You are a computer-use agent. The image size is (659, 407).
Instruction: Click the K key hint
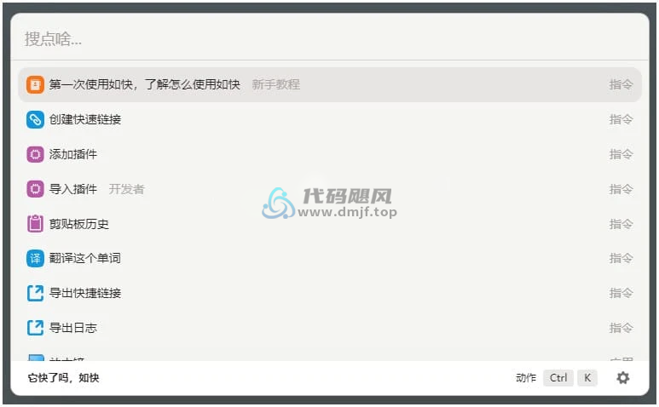pyautogui.click(x=587, y=378)
